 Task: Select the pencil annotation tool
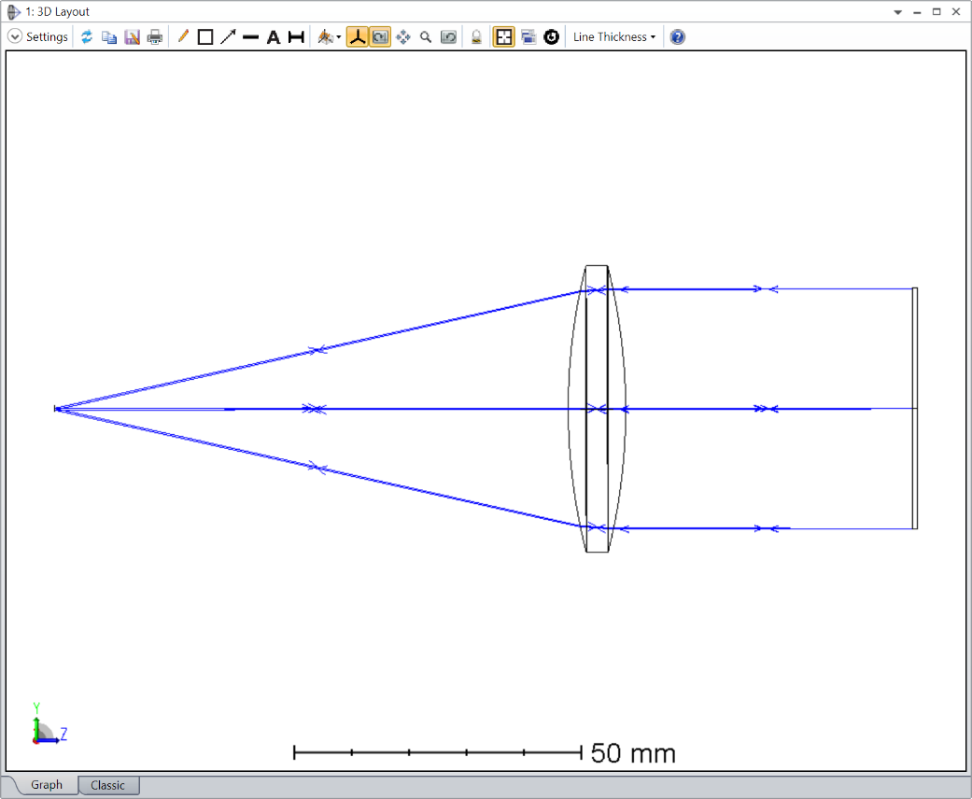[x=183, y=37]
